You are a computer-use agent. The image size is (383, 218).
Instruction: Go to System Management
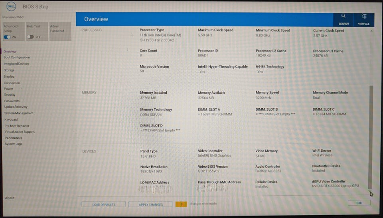pyautogui.click(x=19, y=113)
